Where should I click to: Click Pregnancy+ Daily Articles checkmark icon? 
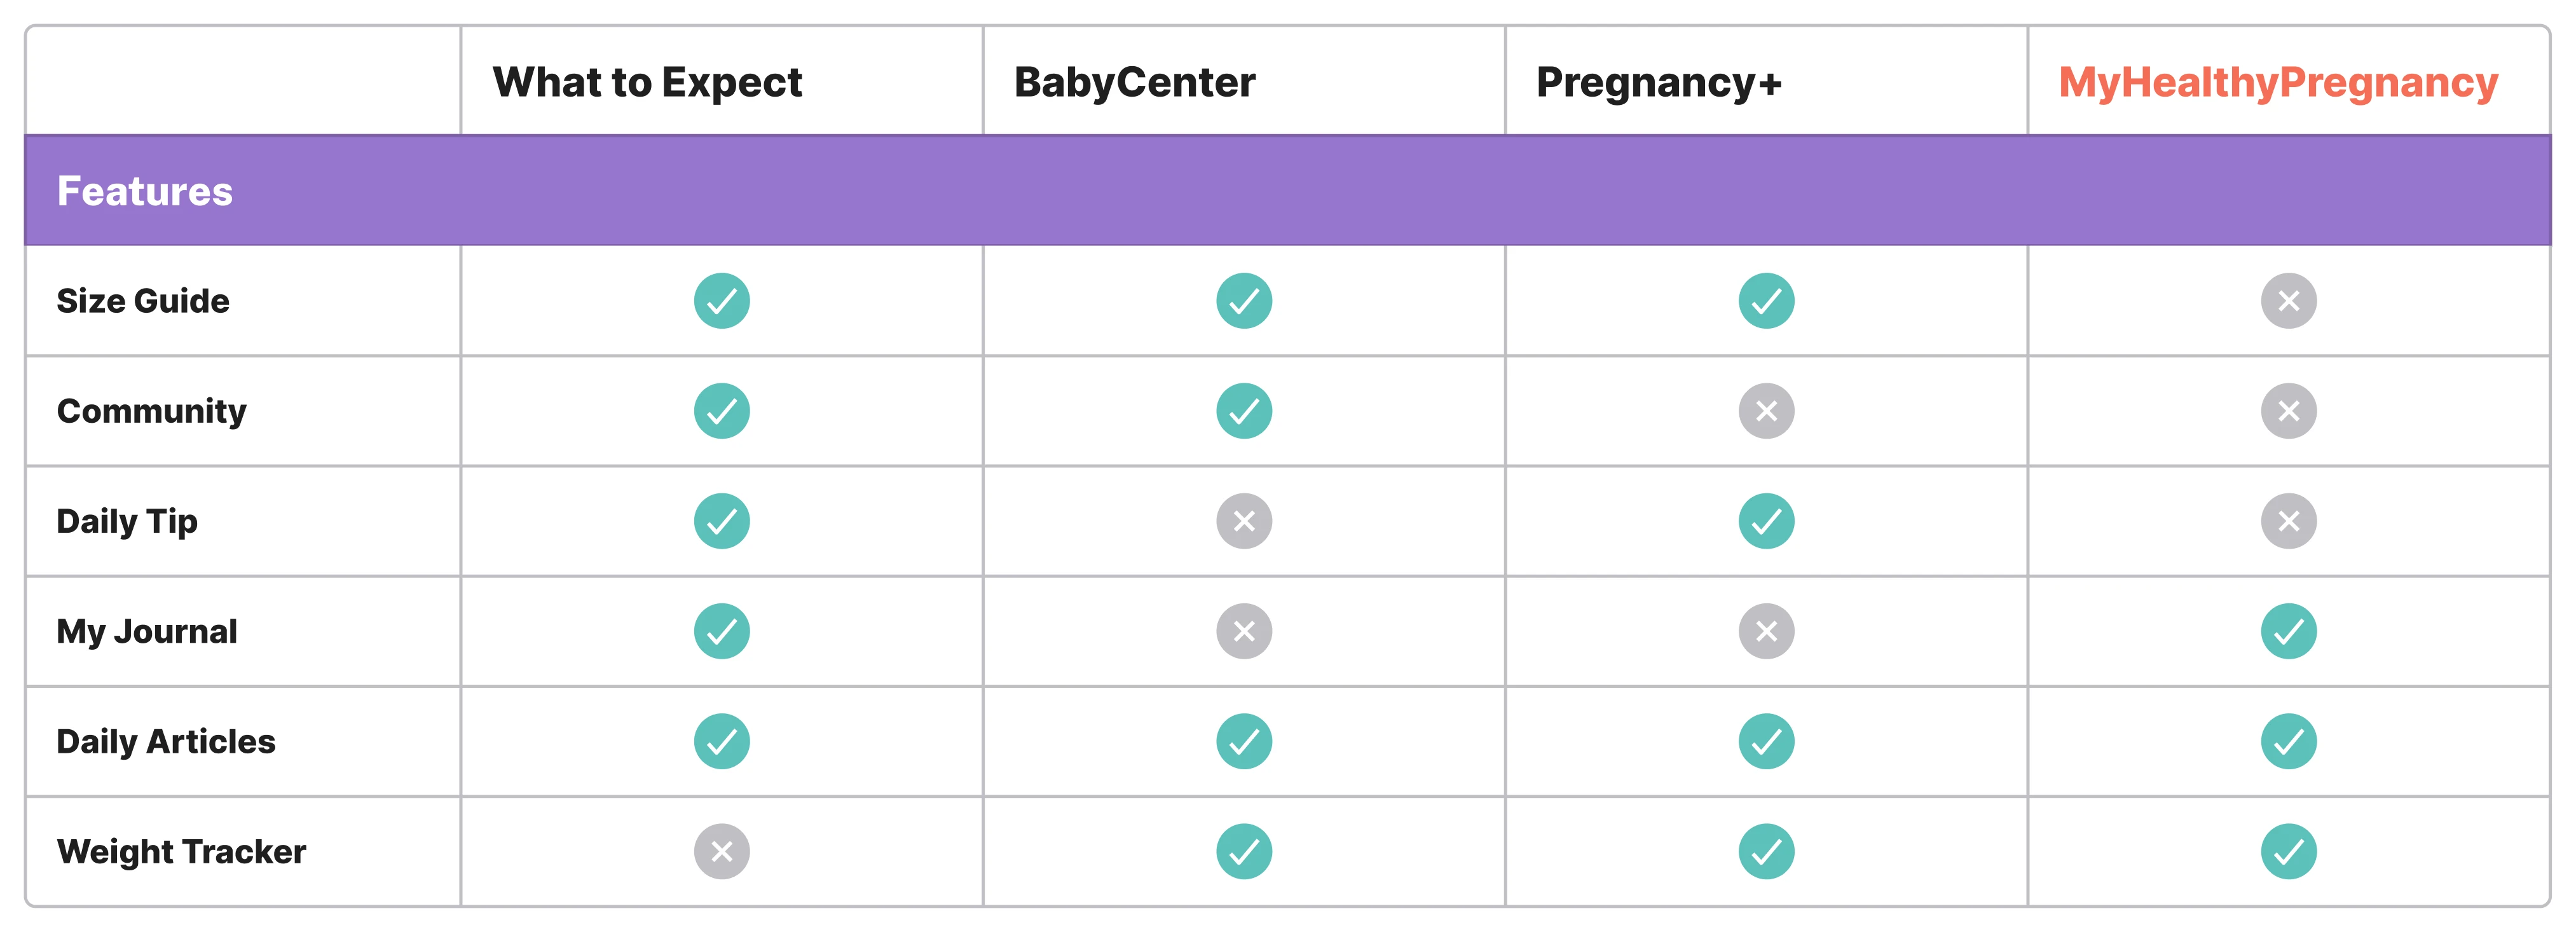pos(1766,741)
